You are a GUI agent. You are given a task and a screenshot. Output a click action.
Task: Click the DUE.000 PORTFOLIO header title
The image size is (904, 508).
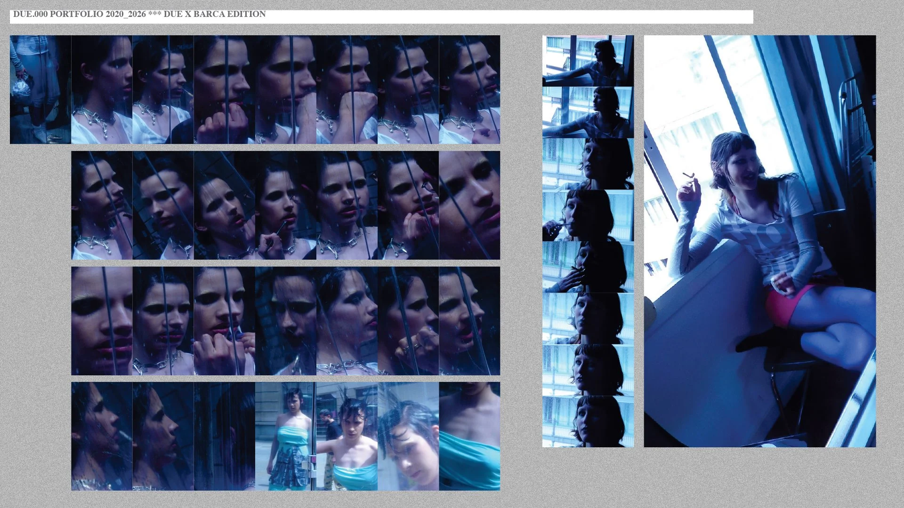pyautogui.click(x=139, y=14)
